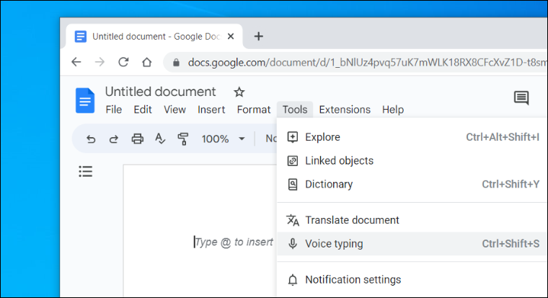The height and width of the screenshot is (298, 548).
Task: Redo the last action
Action: point(114,139)
